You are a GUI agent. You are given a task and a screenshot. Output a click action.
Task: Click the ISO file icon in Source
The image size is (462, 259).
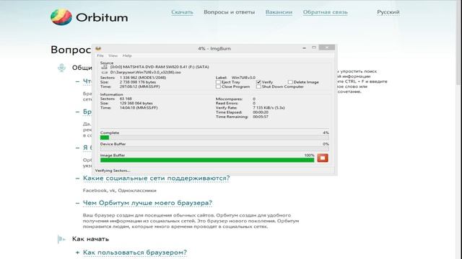104,72
